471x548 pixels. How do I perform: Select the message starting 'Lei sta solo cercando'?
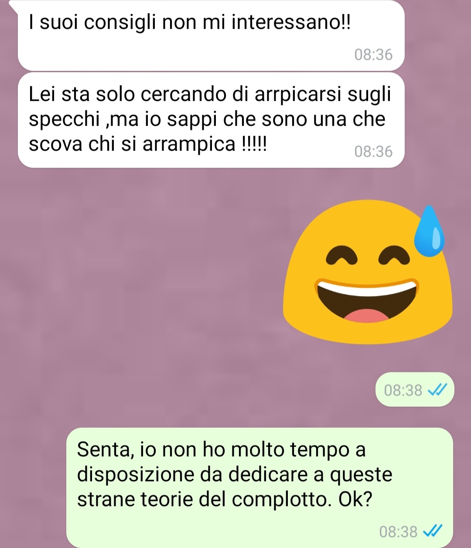pyautogui.click(x=211, y=120)
